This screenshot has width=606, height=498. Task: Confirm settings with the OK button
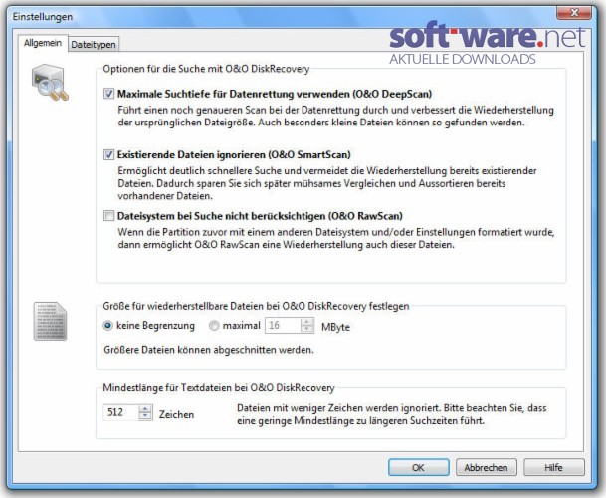(x=419, y=467)
